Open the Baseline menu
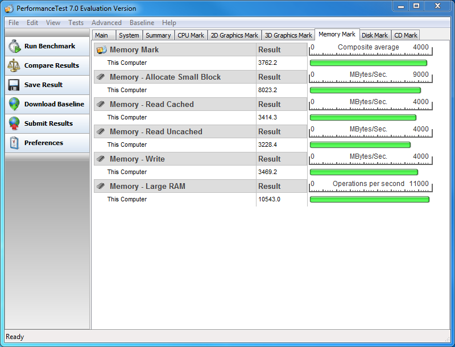Screen dimensions: 455x347 coord(142,23)
